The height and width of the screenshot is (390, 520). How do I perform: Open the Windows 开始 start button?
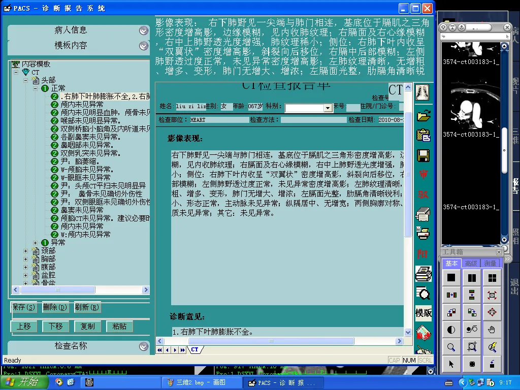tap(24, 382)
